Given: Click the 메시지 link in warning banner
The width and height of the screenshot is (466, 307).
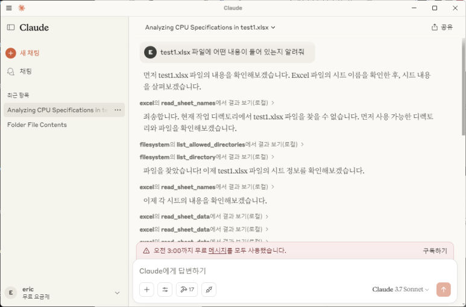Looking at the screenshot, I should [218, 250].
